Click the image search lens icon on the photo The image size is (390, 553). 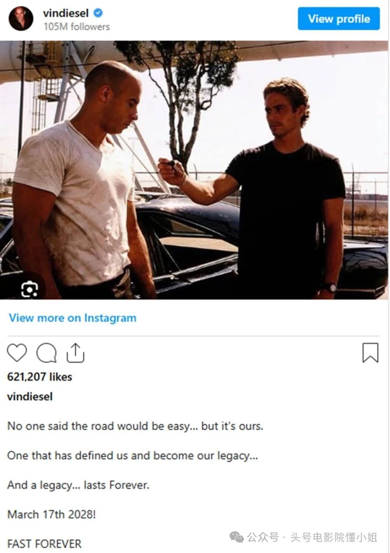point(29,289)
